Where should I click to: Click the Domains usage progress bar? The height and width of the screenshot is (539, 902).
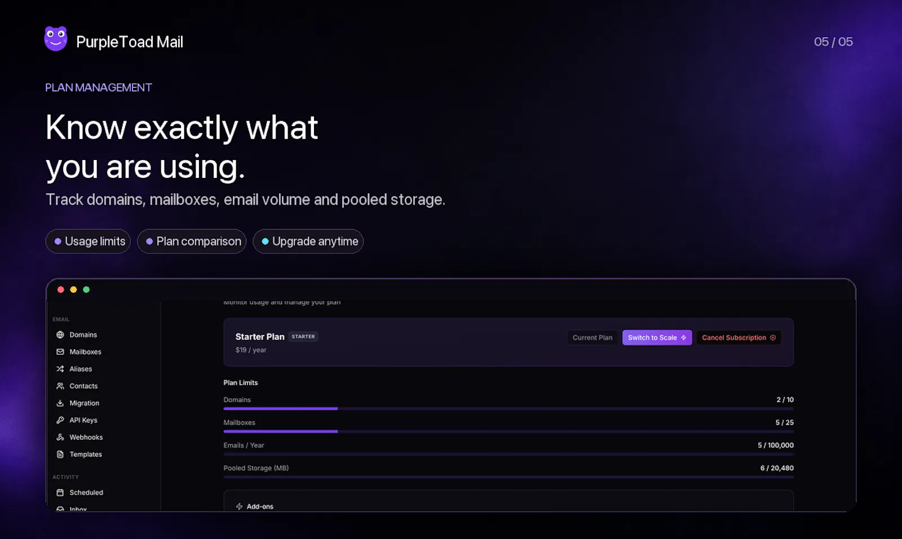pos(509,408)
